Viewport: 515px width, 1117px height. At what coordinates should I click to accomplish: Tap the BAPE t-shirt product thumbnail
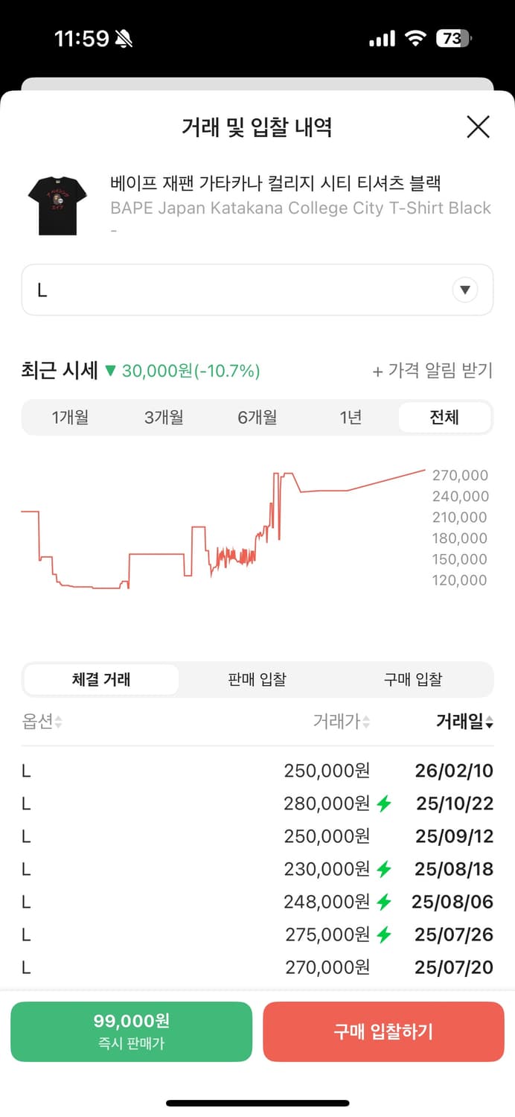pos(57,201)
